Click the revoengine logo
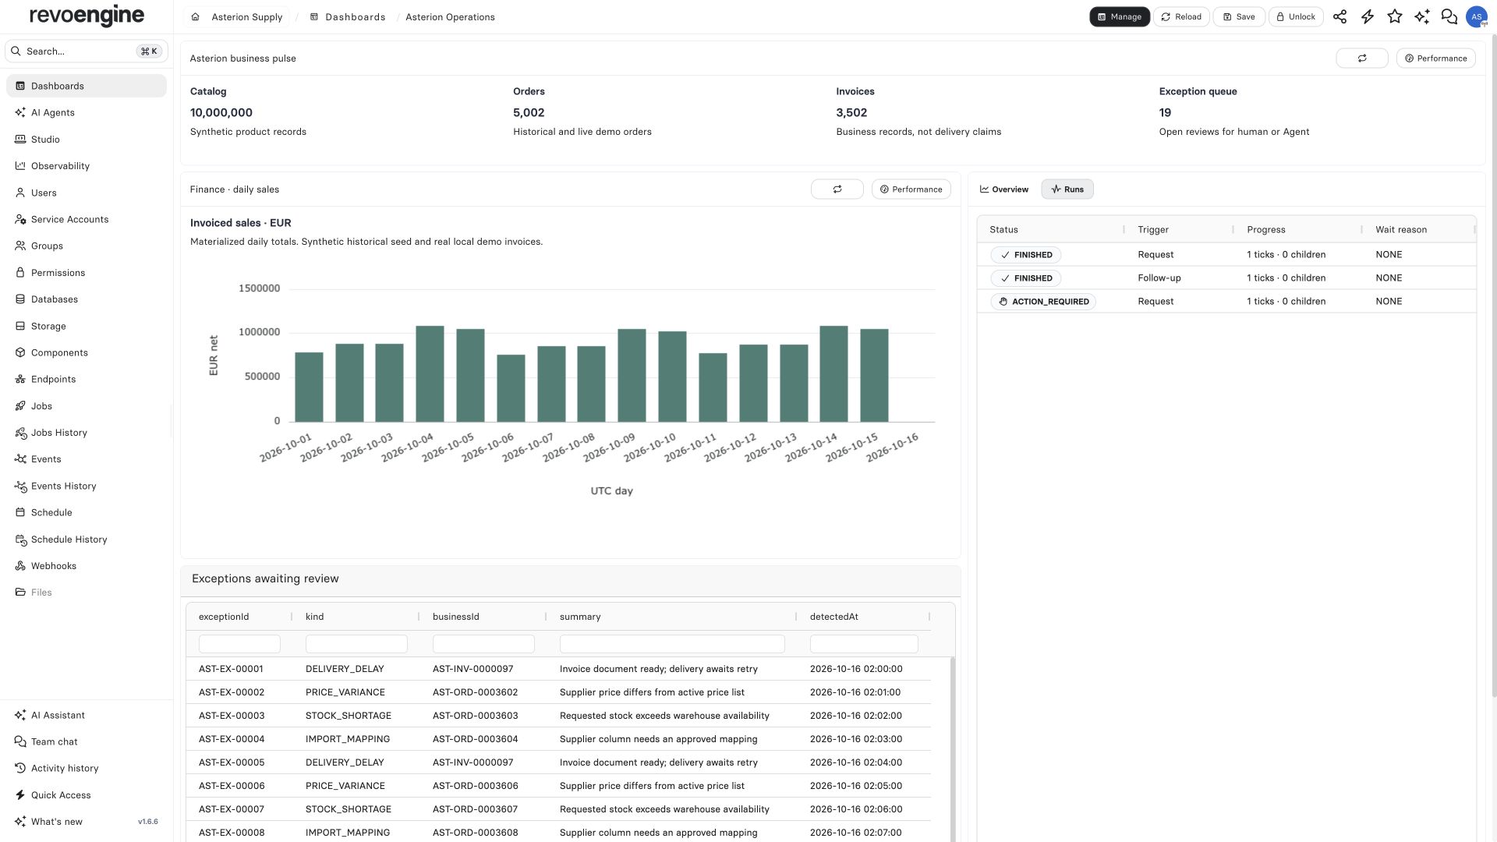The image size is (1497, 842). click(x=87, y=16)
